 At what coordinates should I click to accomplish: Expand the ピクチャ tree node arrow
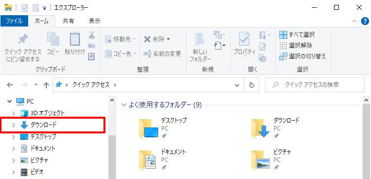pos(14,160)
